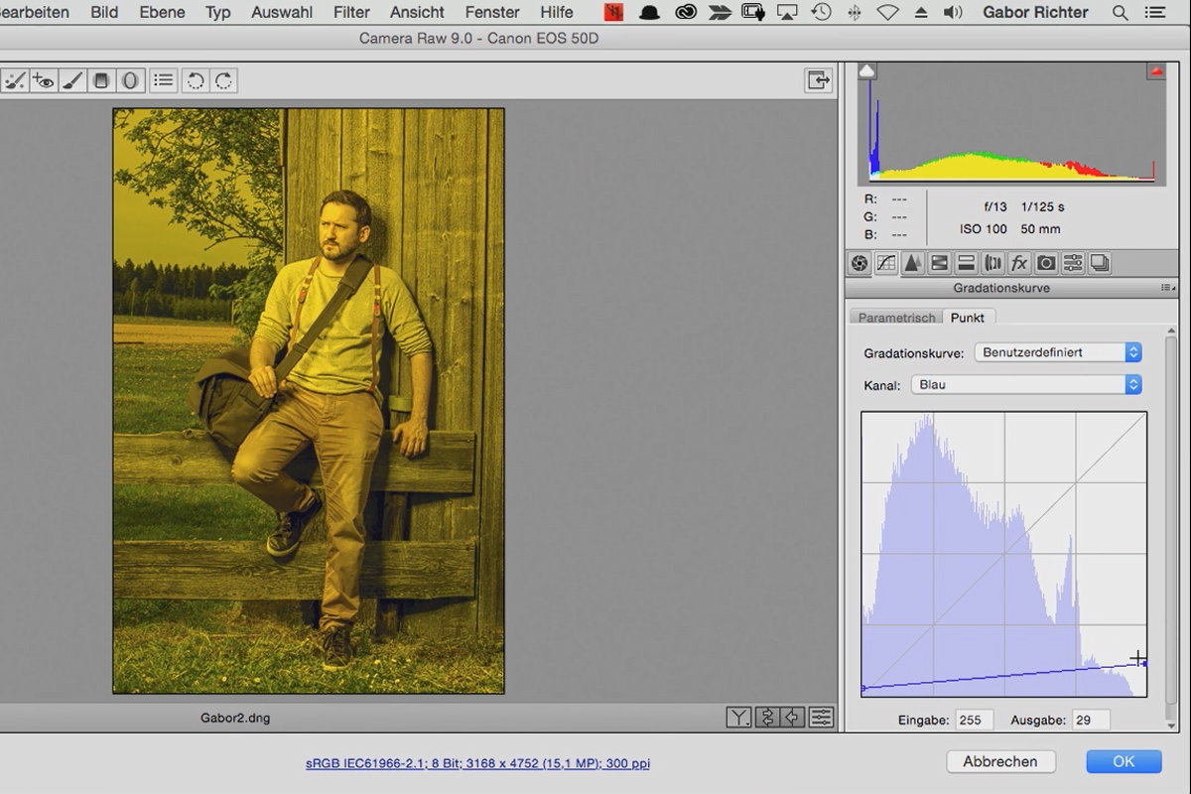Open the Lens Corrections panel tab
1191x794 pixels.
coord(992,263)
